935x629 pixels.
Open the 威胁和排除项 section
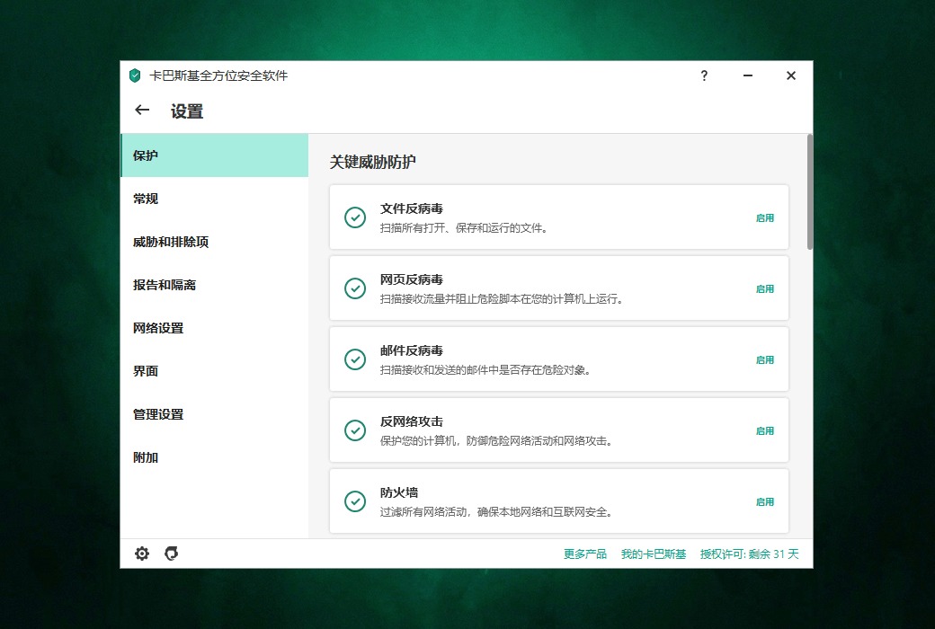coord(214,242)
